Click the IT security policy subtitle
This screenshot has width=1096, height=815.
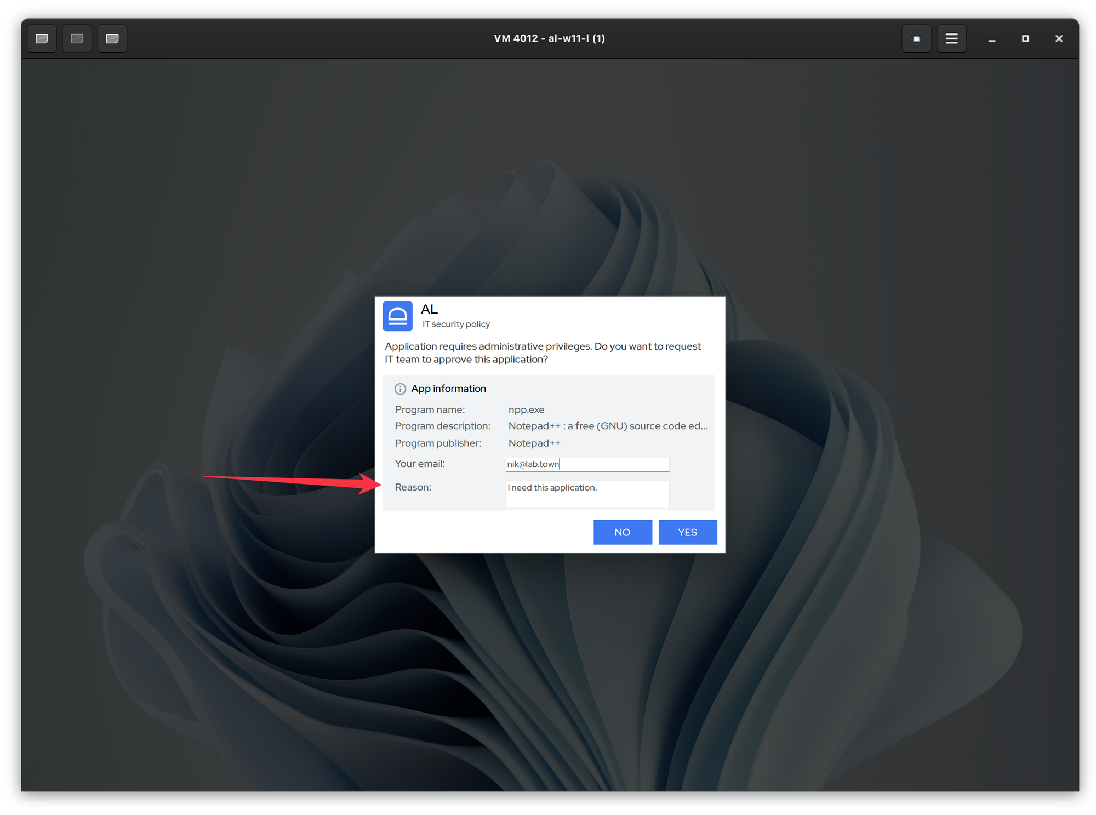tap(456, 324)
